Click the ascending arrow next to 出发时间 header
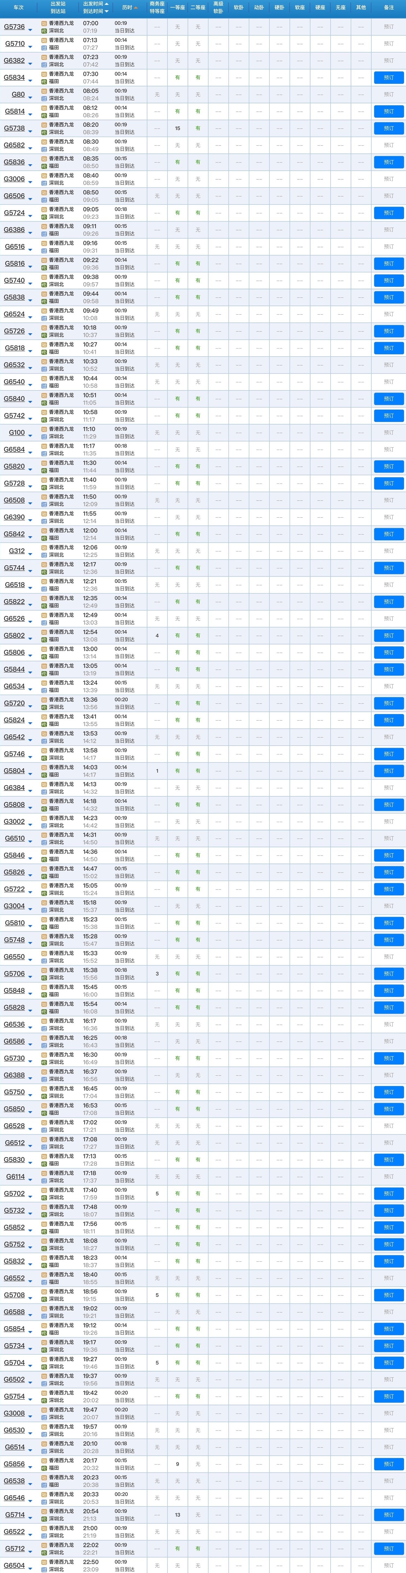Image resolution: width=406 pixels, height=1573 pixels. tap(107, 4)
